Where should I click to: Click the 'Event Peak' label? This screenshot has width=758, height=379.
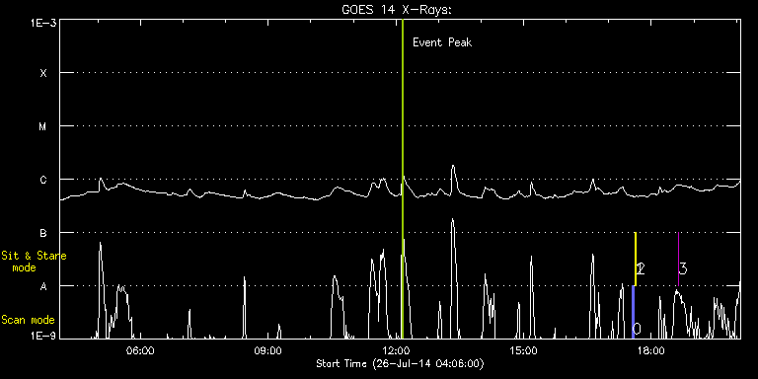coord(442,42)
